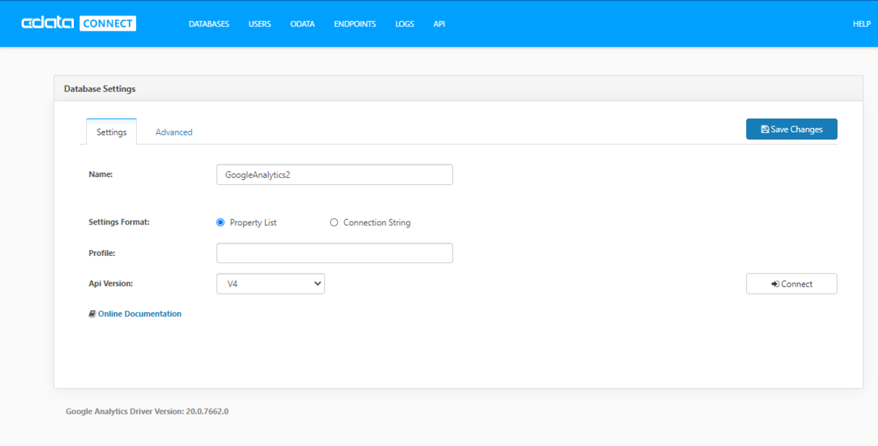Switch to the Advanced tab
Viewport: 878px width, 446px height.
[x=174, y=132]
